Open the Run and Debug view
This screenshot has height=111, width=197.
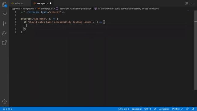tap(4, 33)
